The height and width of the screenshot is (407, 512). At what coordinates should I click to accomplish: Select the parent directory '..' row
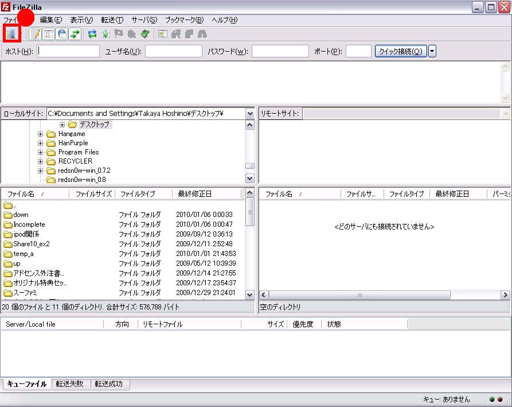point(123,206)
